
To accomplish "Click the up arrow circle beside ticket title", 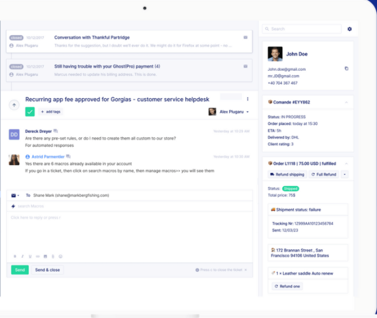I will pyautogui.click(x=14, y=105).
